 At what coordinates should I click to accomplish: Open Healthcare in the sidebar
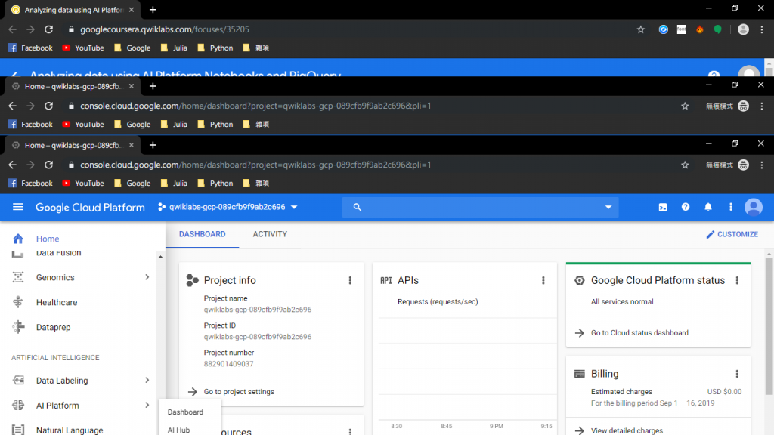tap(56, 302)
